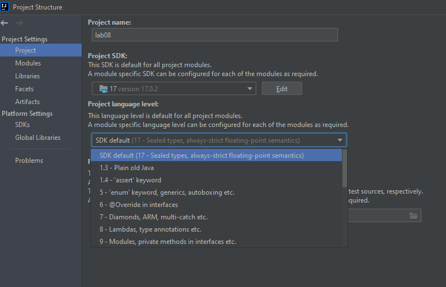Go to Facets section
Image resolution: width=446 pixels, height=287 pixels.
click(25, 89)
